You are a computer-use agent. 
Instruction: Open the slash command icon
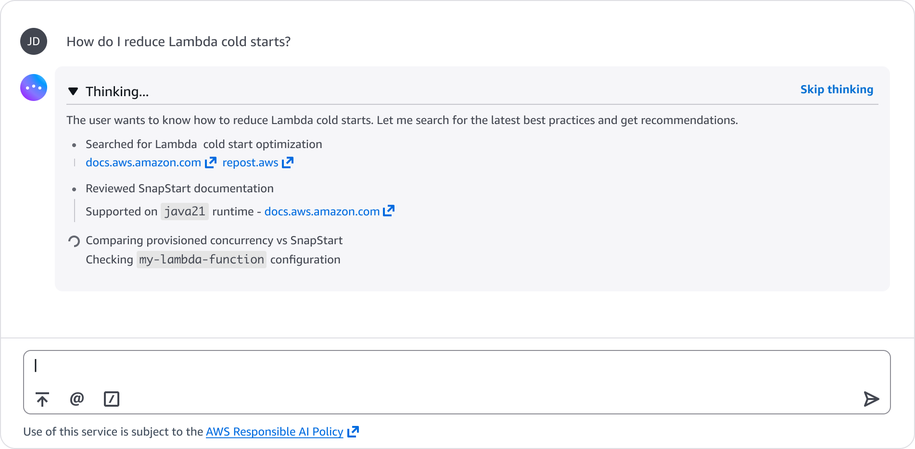[112, 399]
